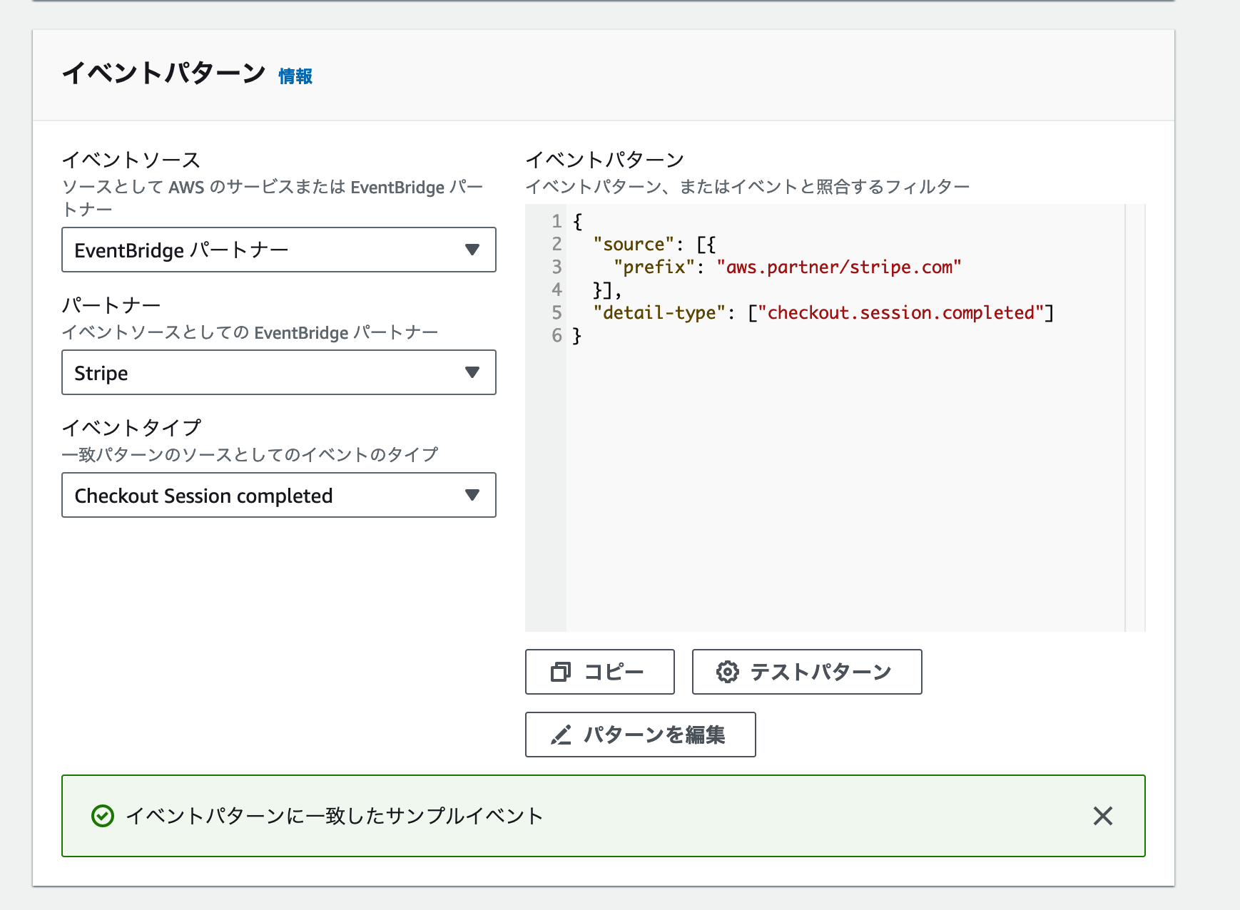Click the テストパターン button
Screen dimensions: 1240x910
806,671
